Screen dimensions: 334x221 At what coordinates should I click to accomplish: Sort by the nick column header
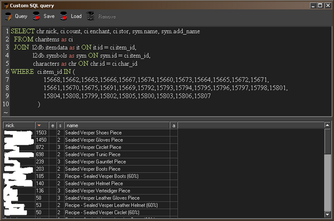(19, 125)
